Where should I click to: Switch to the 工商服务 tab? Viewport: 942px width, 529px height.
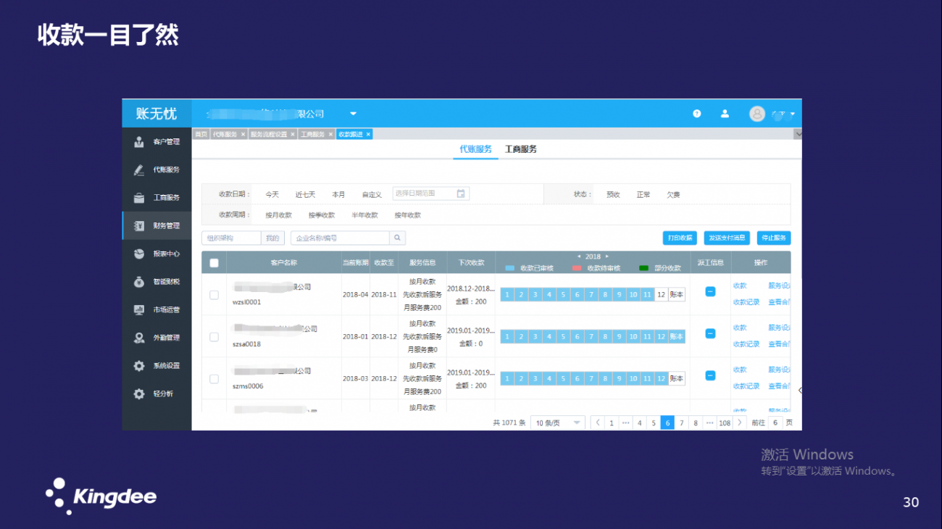(x=521, y=149)
